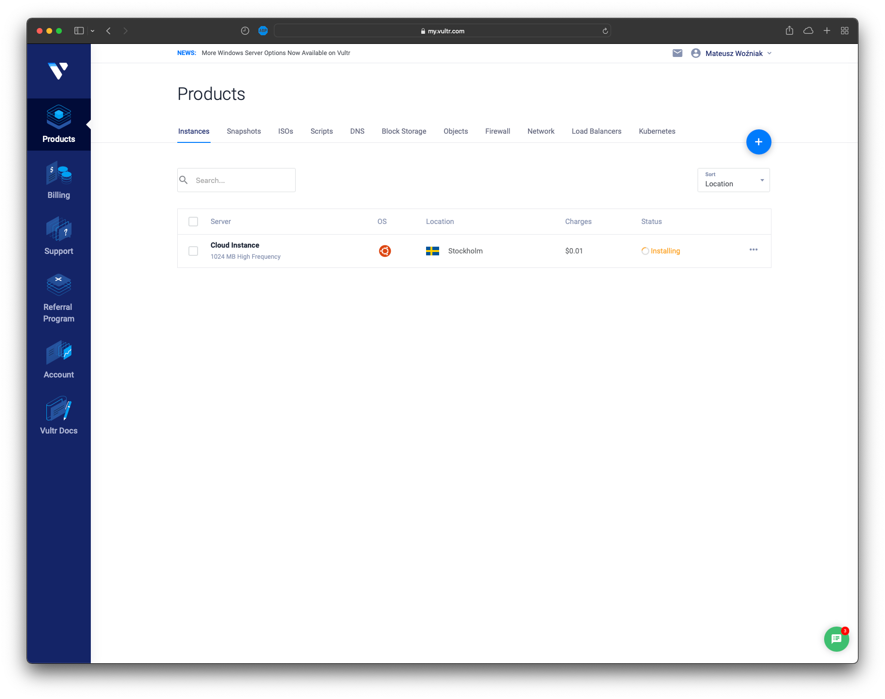Tick the select-all servers checkbox

click(x=193, y=222)
